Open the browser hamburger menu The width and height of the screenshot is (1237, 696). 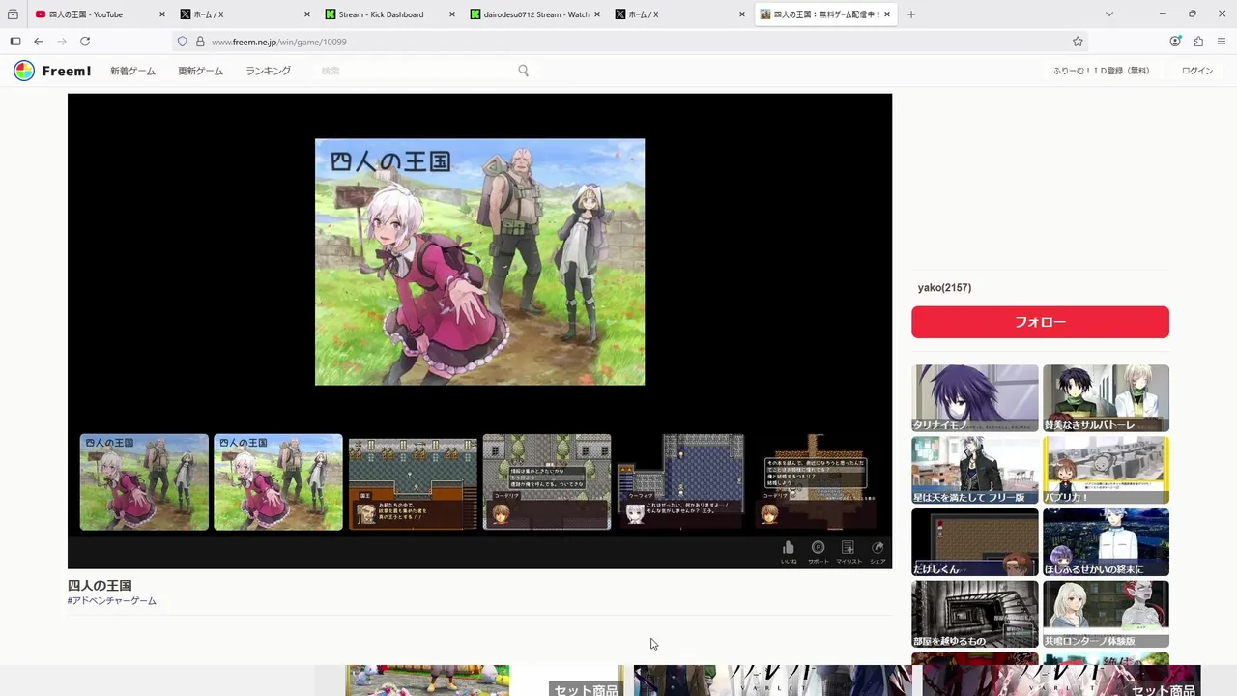tap(1222, 42)
